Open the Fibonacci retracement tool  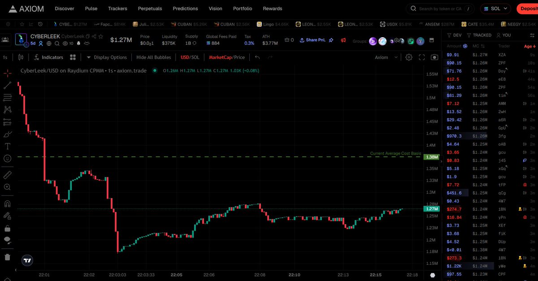coord(8,97)
